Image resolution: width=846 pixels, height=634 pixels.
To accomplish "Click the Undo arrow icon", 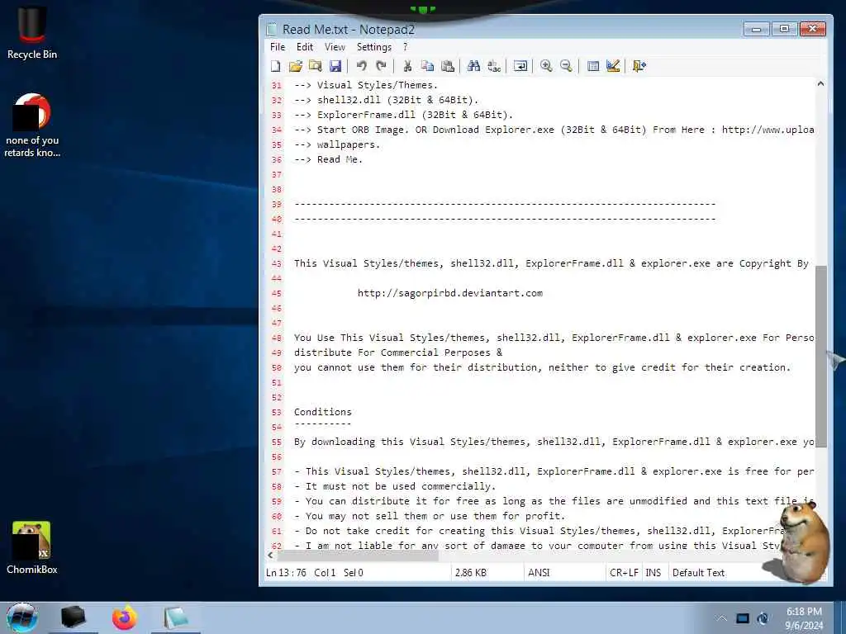I will (x=361, y=66).
